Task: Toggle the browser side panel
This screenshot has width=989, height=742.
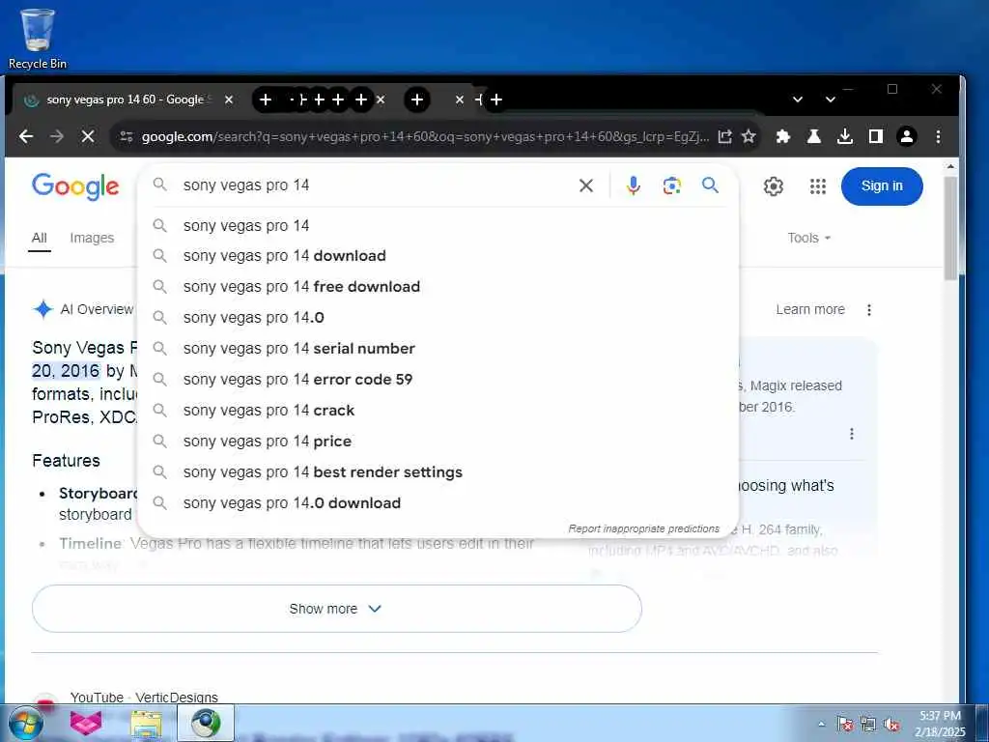Action: 875,136
